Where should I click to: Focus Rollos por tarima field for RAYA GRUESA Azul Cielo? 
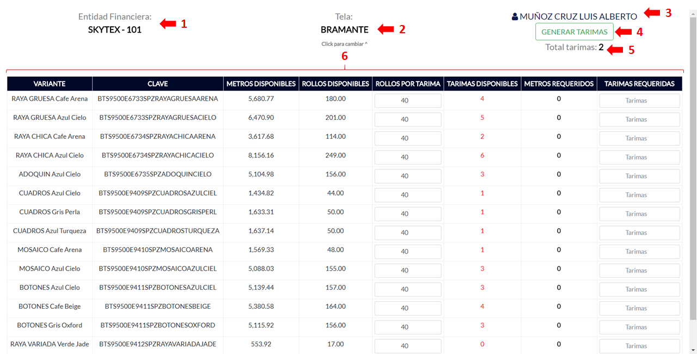408,119
